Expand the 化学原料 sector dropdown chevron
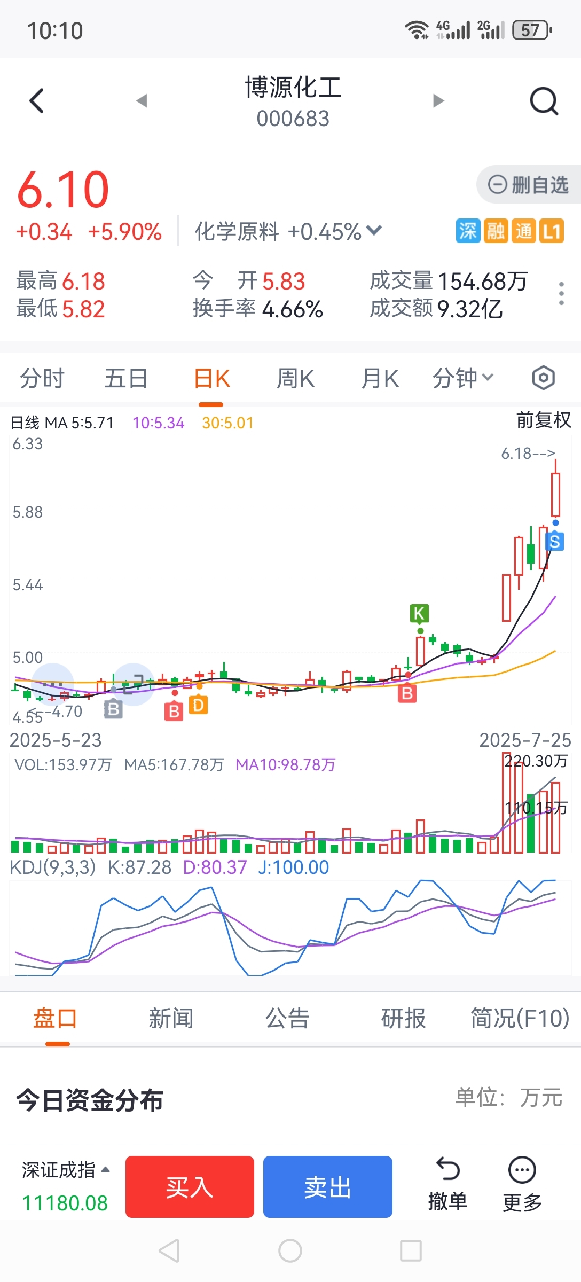This screenshot has height=1282, width=581. [374, 231]
